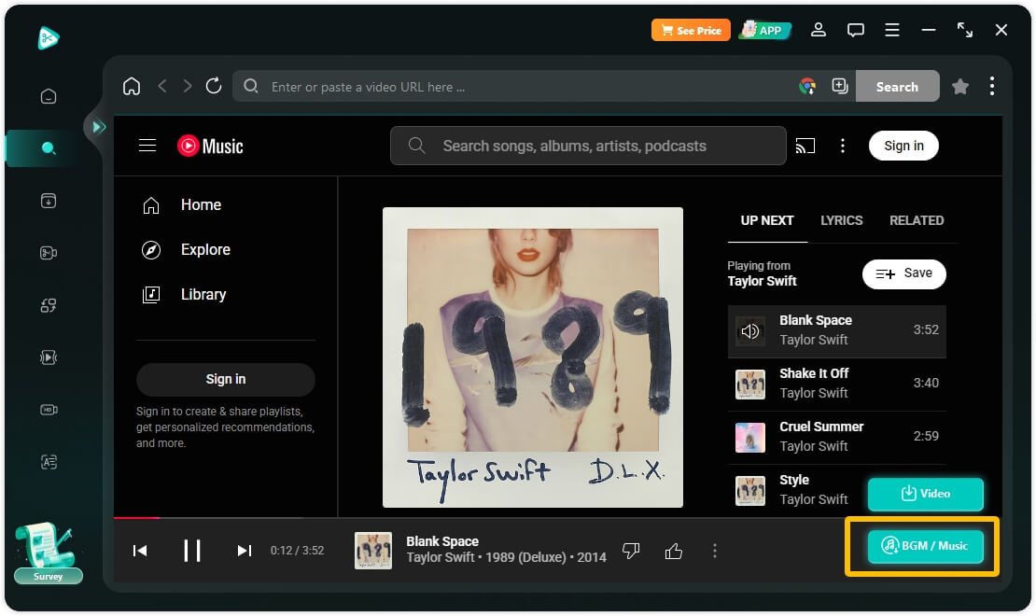The width and height of the screenshot is (1036, 616).
Task: Click the teal Video download button
Action: pyautogui.click(x=925, y=494)
